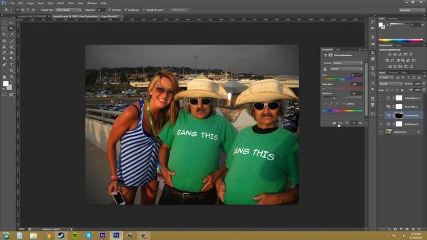Open the layer blend mode dropdown

tap(390, 84)
